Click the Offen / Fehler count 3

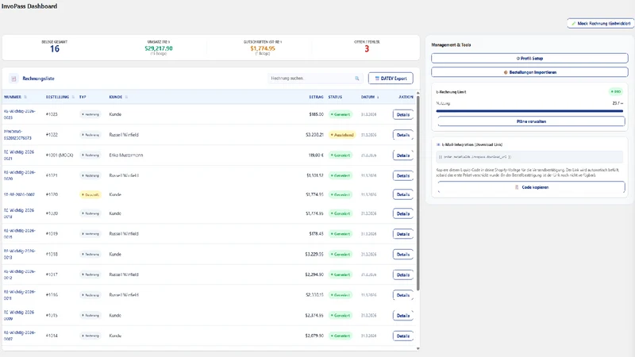coord(367,49)
